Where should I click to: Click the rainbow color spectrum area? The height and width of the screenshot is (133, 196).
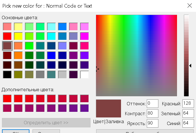click(x=136, y=55)
